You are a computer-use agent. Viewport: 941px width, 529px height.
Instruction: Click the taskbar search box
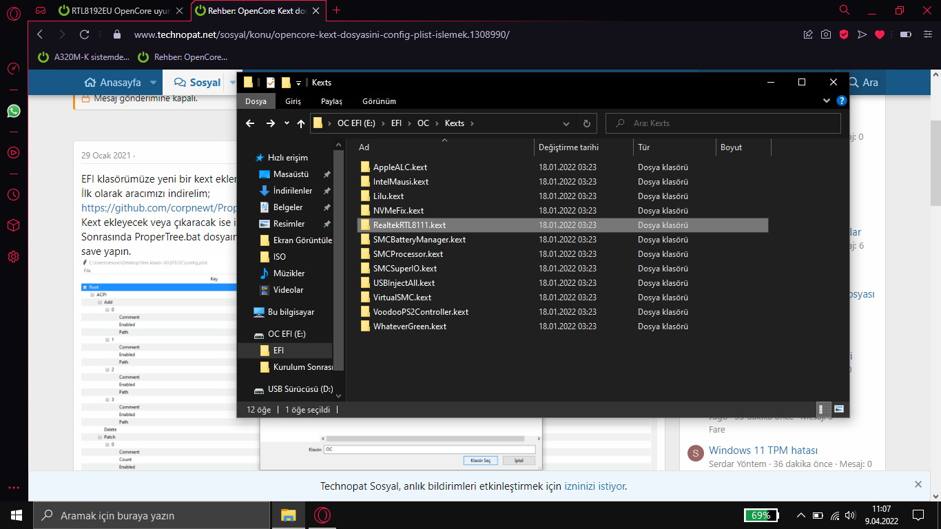tap(152, 515)
